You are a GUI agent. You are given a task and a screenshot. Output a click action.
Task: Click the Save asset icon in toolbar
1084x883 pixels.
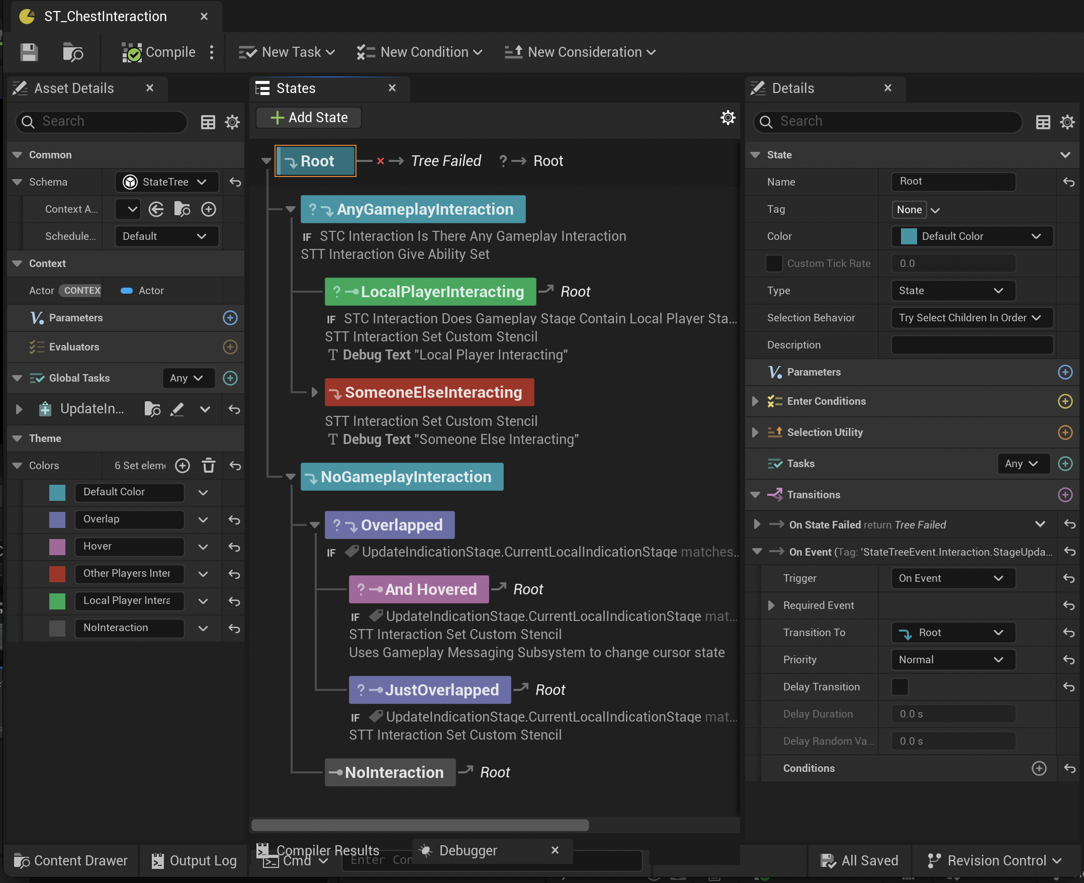coord(29,52)
